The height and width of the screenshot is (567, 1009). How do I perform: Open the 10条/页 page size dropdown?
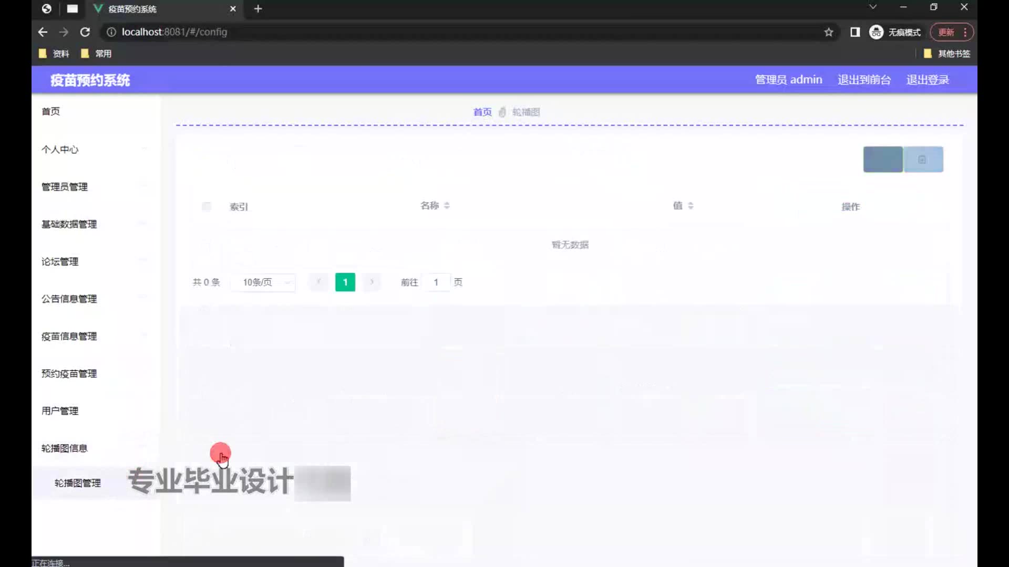(x=263, y=282)
